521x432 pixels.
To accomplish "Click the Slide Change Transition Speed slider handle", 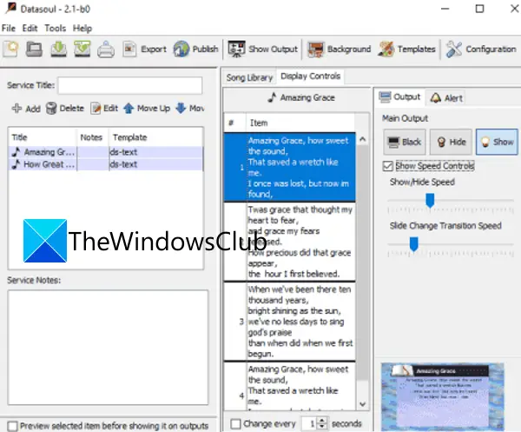I will click(413, 244).
